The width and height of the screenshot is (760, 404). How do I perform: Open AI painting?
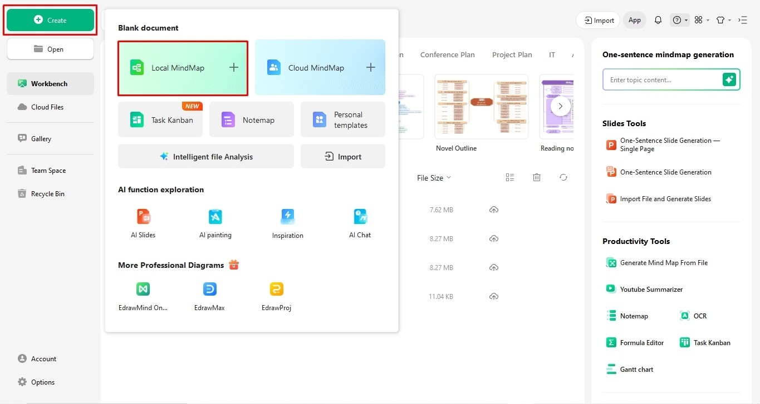(215, 223)
